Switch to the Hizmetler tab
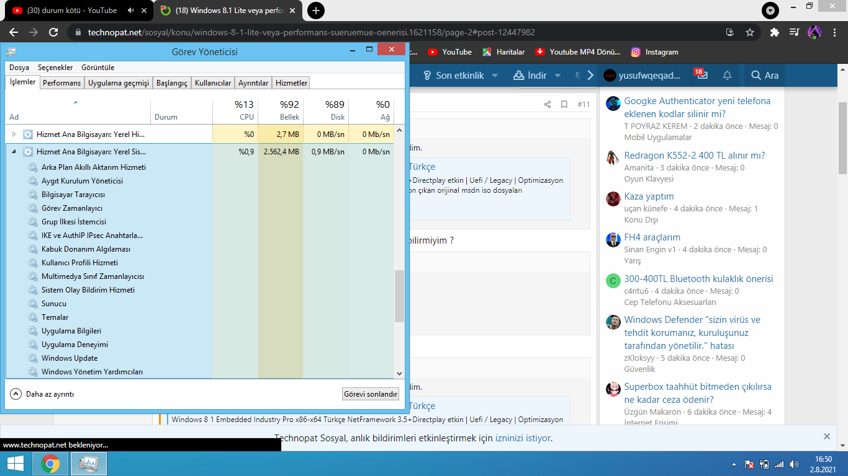The width and height of the screenshot is (848, 476). [x=291, y=83]
